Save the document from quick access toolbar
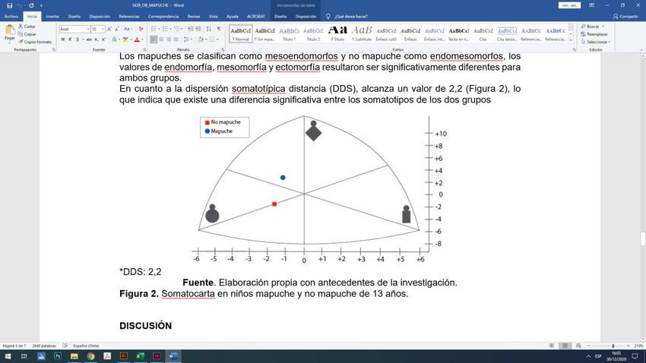This screenshot has height=363, width=646. pyautogui.click(x=9, y=5)
